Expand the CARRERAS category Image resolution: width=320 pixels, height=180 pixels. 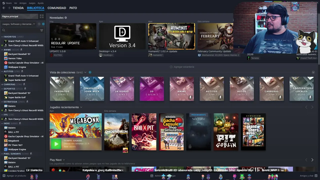(x=2, y=84)
